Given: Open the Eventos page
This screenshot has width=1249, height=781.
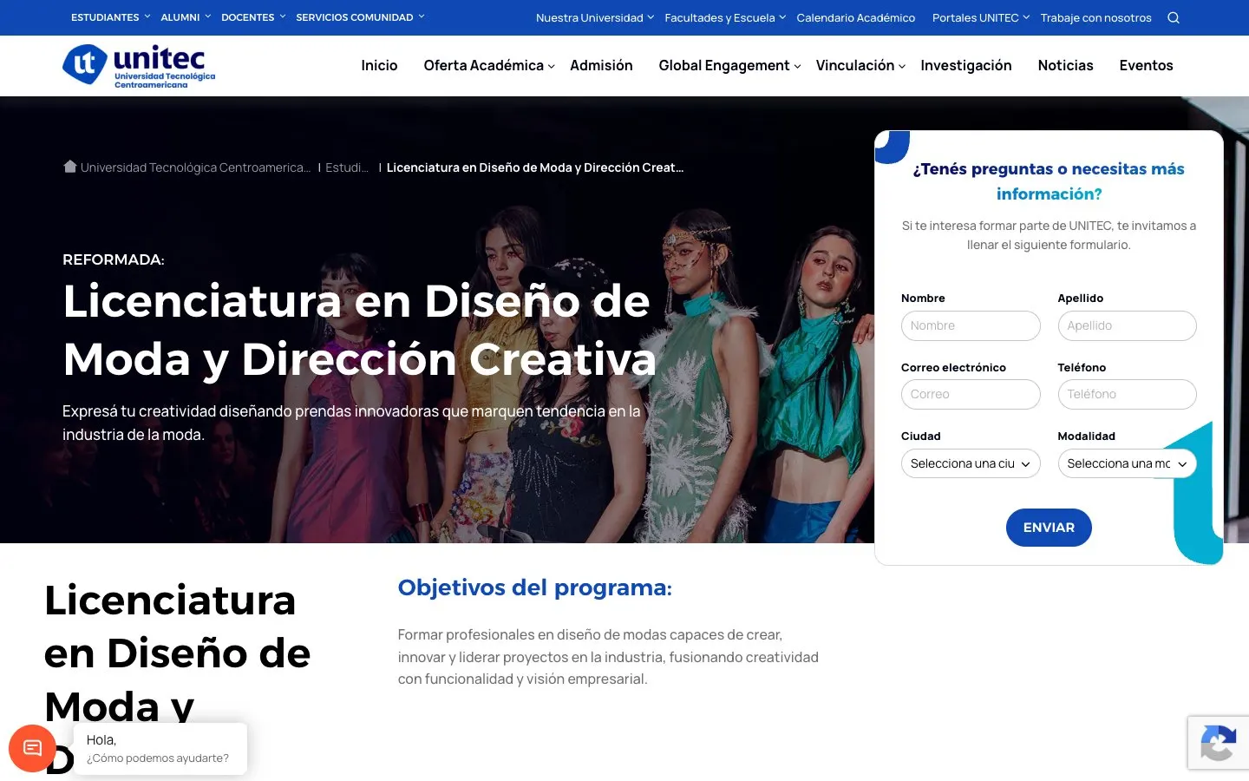Looking at the screenshot, I should tap(1146, 65).
